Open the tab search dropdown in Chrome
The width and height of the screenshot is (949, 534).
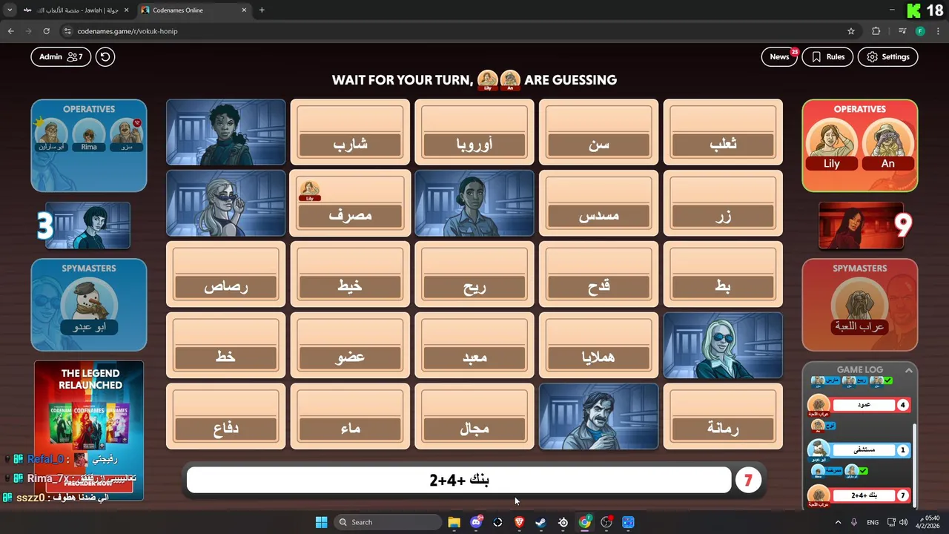[x=10, y=10]
